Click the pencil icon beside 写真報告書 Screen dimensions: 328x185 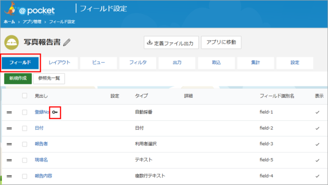click(67, 42)
